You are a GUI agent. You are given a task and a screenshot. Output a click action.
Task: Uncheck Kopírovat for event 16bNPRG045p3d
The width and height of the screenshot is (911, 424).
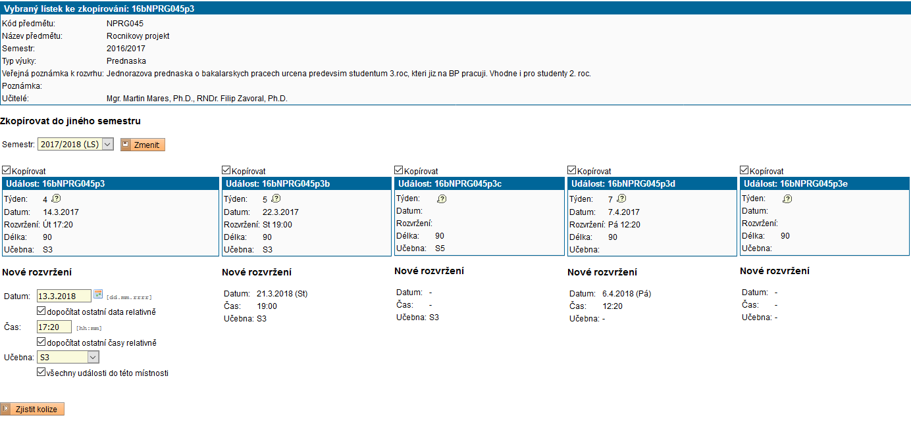tap(572, 170)
